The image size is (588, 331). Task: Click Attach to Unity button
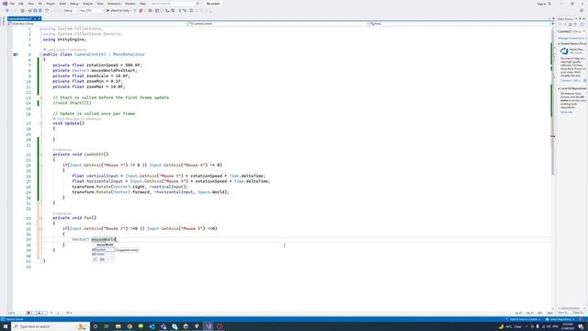(119, 10)
